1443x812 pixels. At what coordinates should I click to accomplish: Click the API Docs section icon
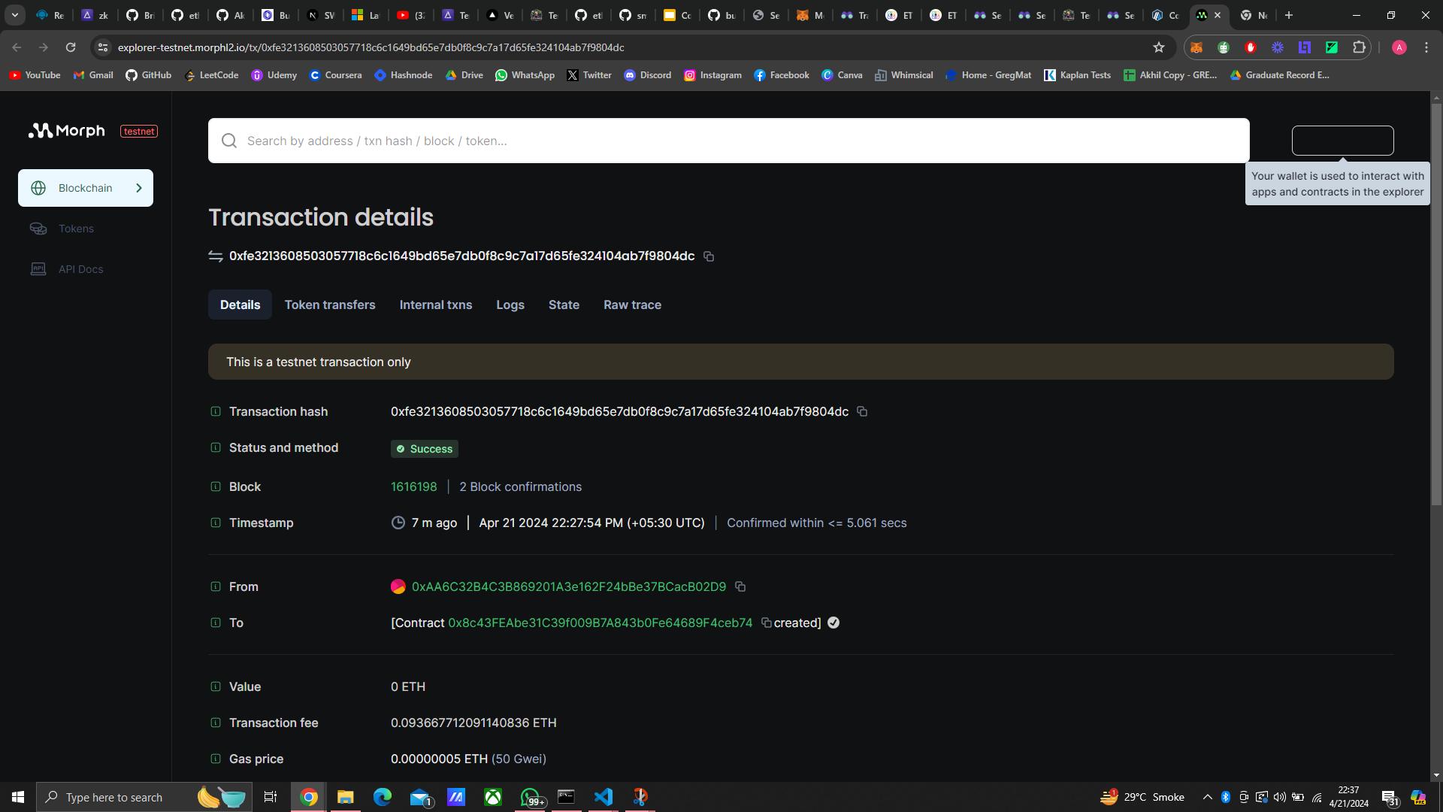tap(38, 268)
